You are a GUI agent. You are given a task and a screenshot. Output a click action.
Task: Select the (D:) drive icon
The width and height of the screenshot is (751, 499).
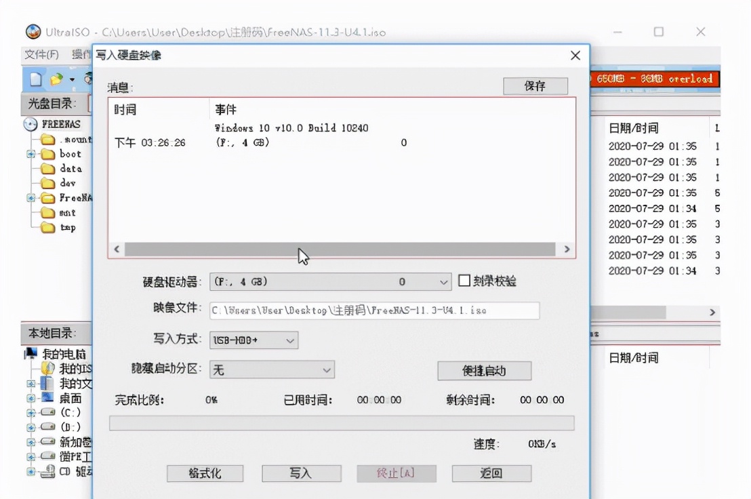pyautogui.click(x=47, y=426)
